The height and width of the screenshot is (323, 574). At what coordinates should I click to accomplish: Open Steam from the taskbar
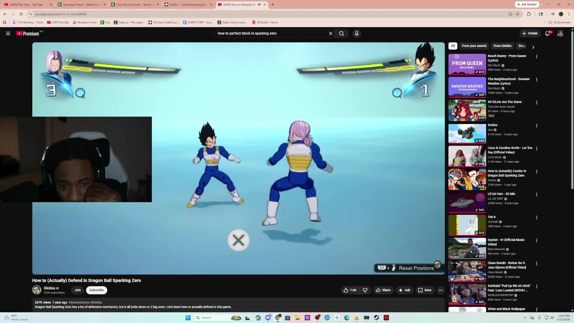(x=376, y=318)
